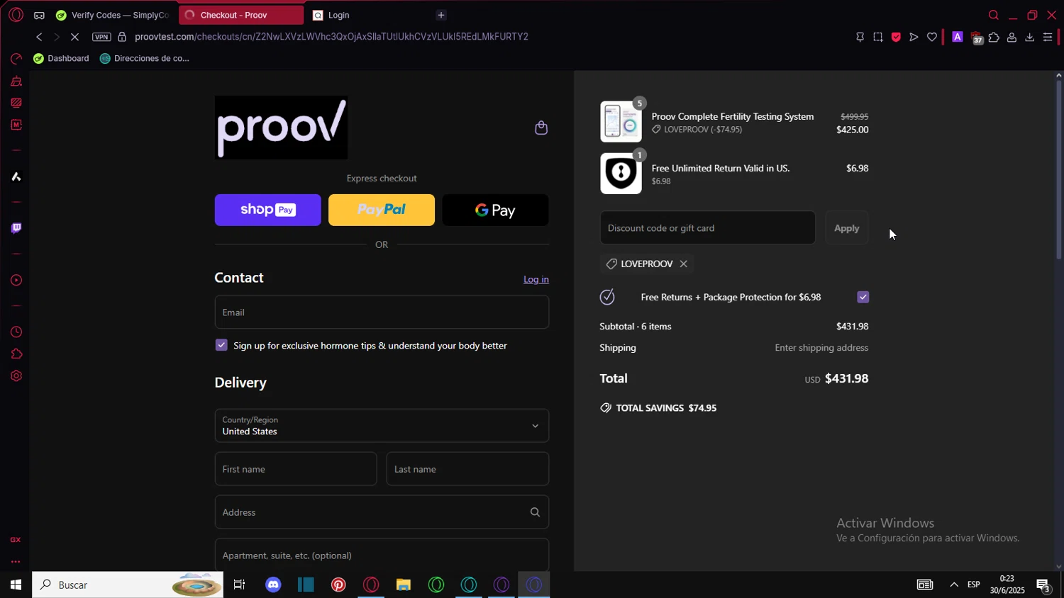1064x598 pixels.
Task: Pay with Google Pay
Action: (495, 210)
